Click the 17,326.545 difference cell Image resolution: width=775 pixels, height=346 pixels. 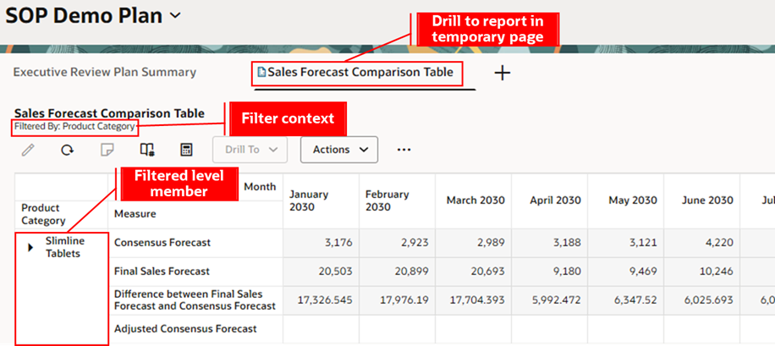pyautogui.click(x=322, y=300)
